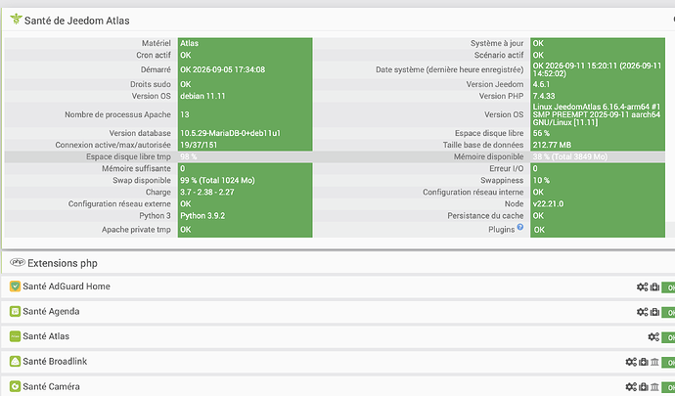Viewport: 675px width, 396px height.
Task: Click the Atlas plugin logo
Action: tap(15, 336)
